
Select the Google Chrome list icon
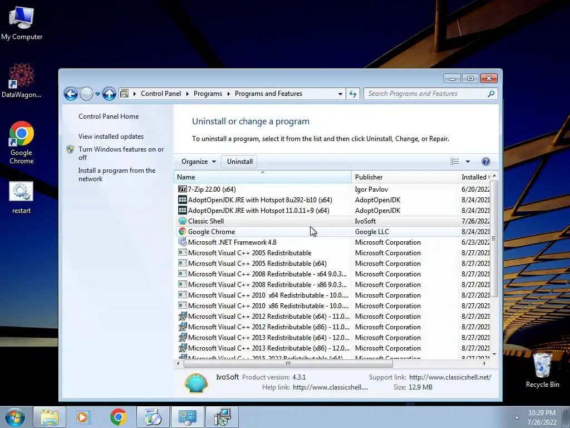[x=182, y=231]
